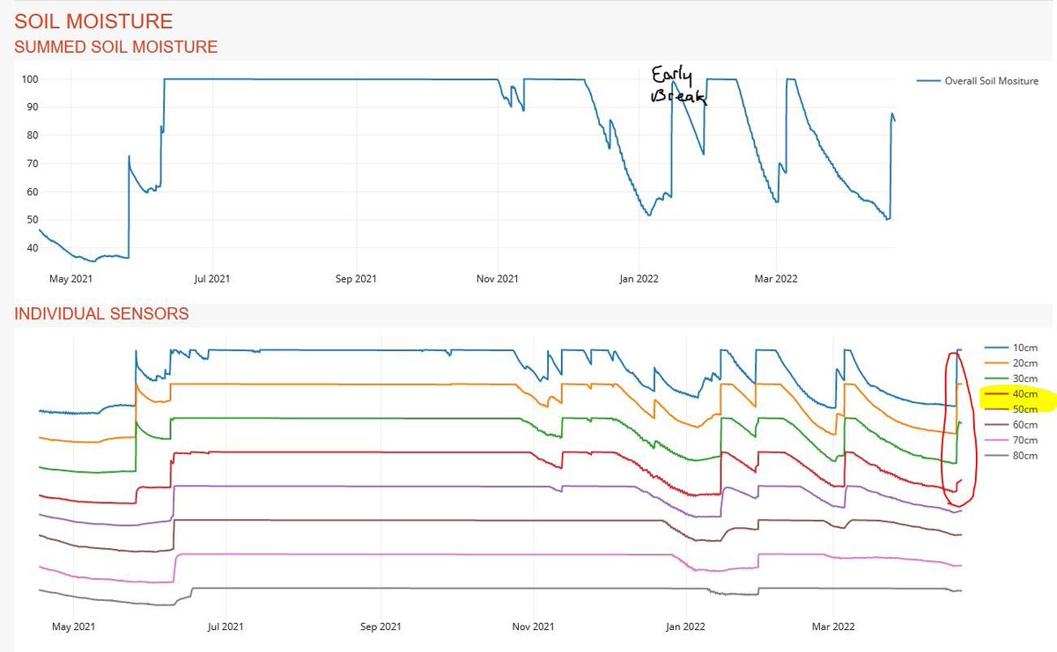Click the Sep 2021 label on summed chart
The image size is (1057, 652).
point(356,279)
